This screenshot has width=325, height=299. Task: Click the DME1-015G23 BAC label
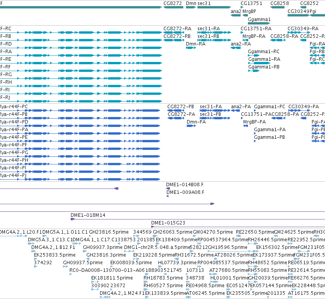168,223
